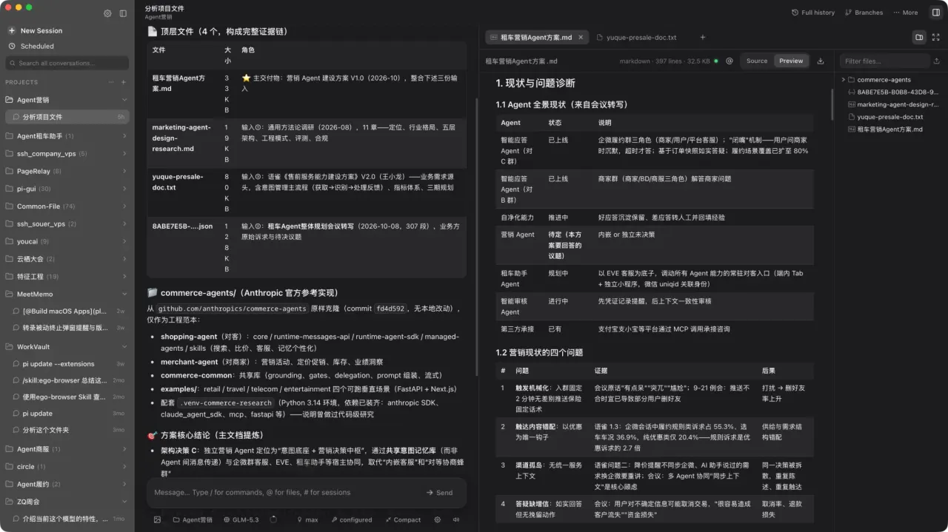Viewport: 948px width, 532px height.
Task: Open the ZQ周会 project row
Action: [67, 502]
